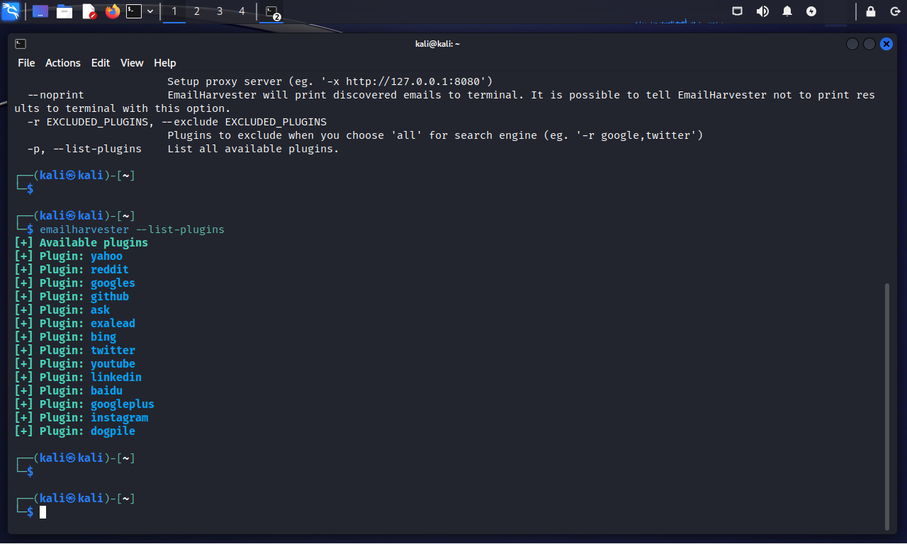The image size is (907, 544).
Task: Launch Firefox from the top panel
Action: 112,11
